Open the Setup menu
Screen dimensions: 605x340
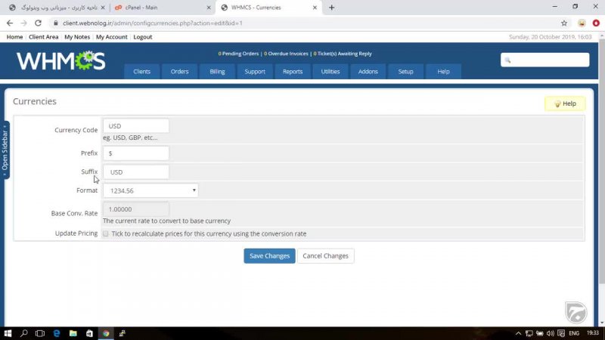point(405,72)
